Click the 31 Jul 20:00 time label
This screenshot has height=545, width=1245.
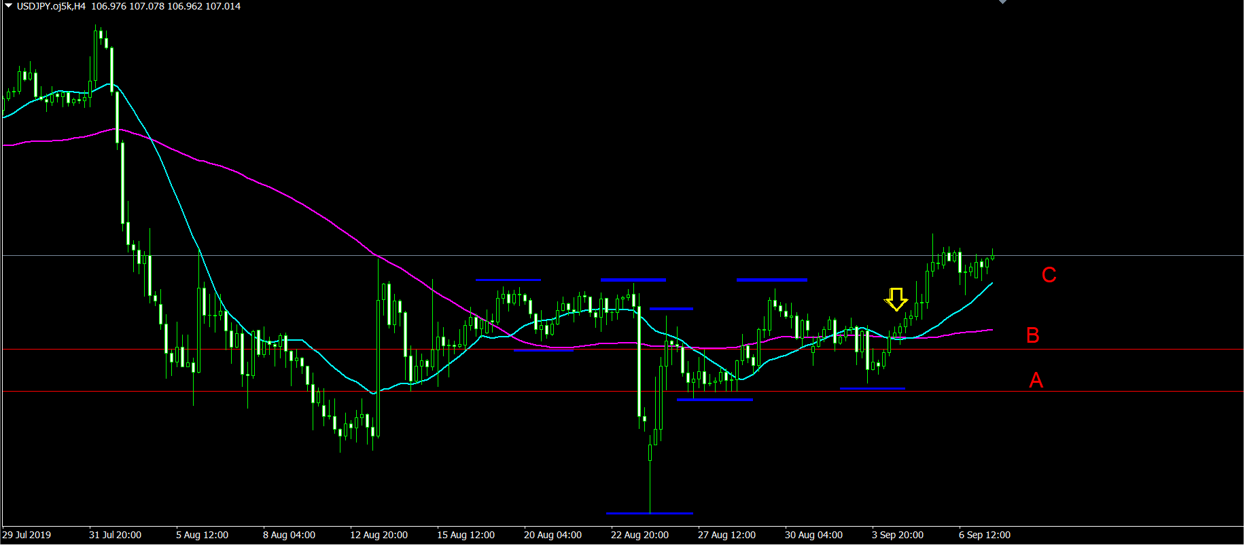(x=115, y=535)
